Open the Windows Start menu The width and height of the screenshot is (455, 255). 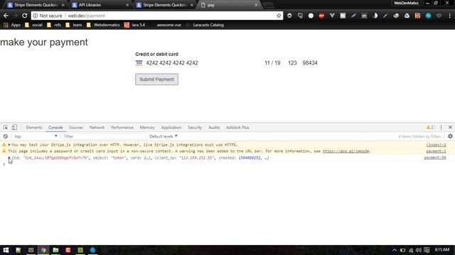click(x=6, y=250)
